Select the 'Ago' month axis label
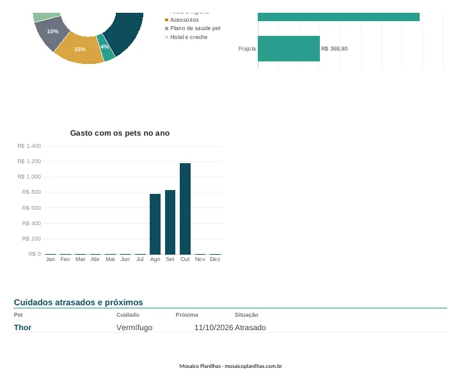The height and width of the screenshot is (382, 460). click(x=155, y=259)
